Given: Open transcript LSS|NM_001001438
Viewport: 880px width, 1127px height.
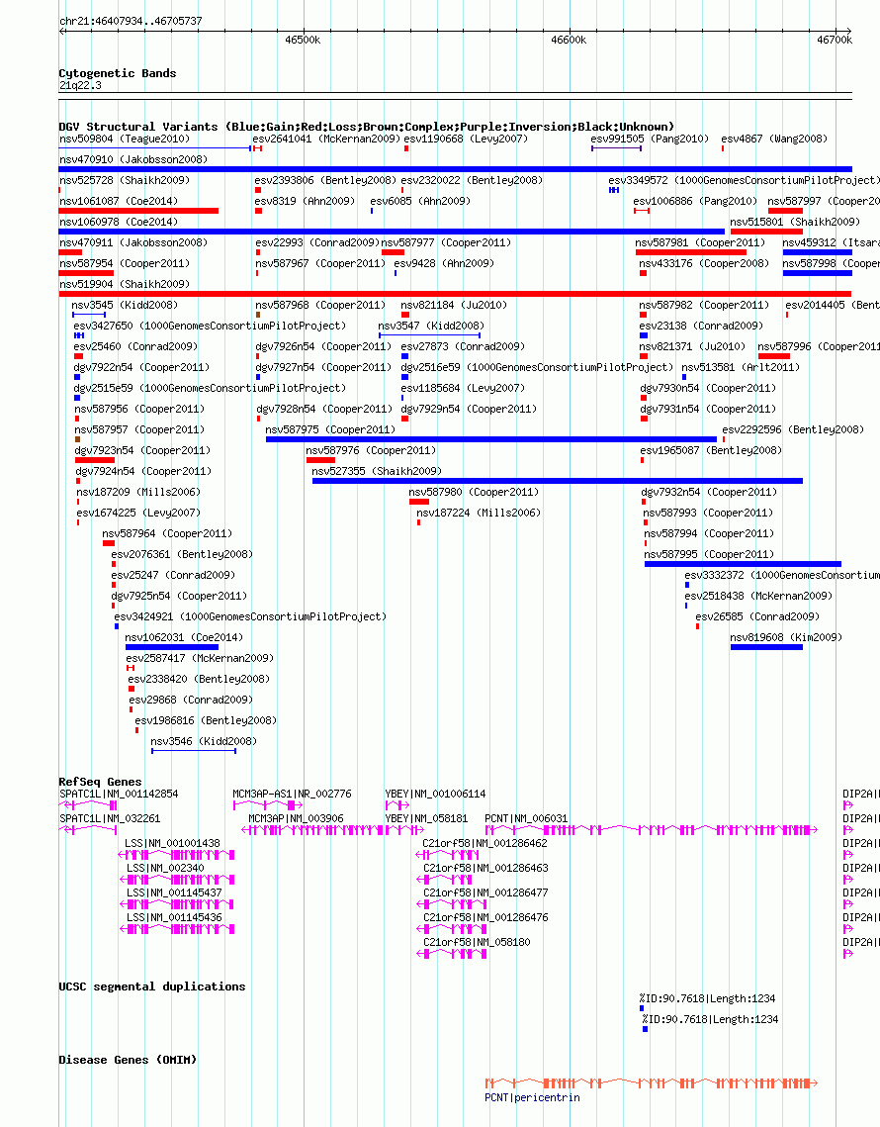Looking at the screenshot, I should click(x=172, y=843).
